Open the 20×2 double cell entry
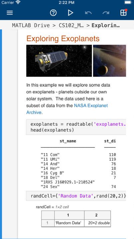Screen dimensions: 134x239 pyautogui.click(x=97, y=223)
